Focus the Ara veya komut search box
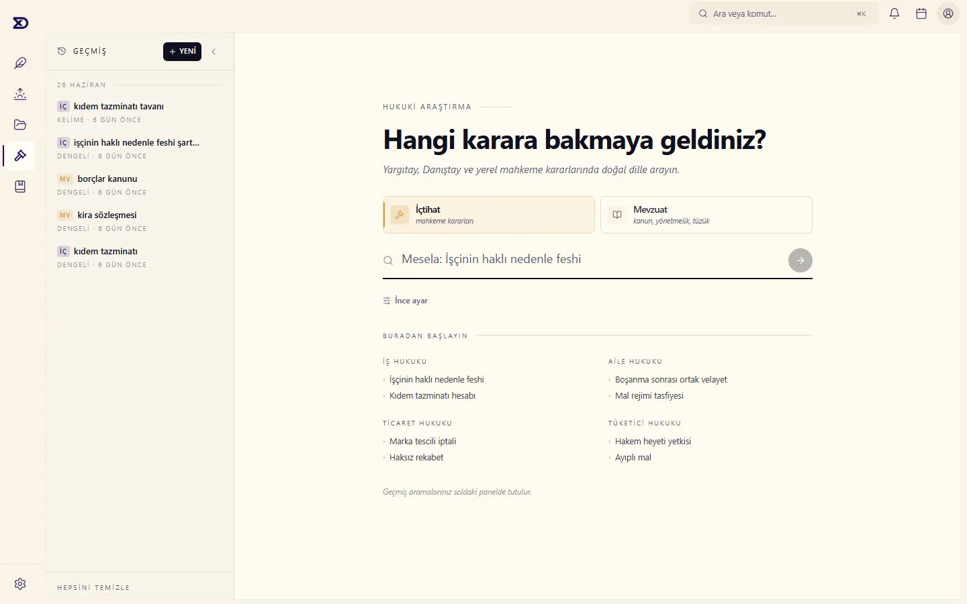This screenshot has height=604, width=967. point(784,13)
